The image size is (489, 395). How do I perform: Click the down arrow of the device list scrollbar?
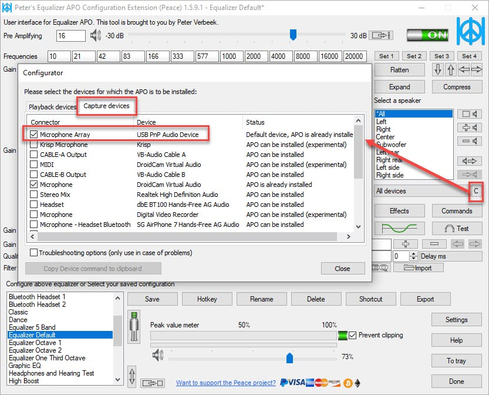pos(358,227)
